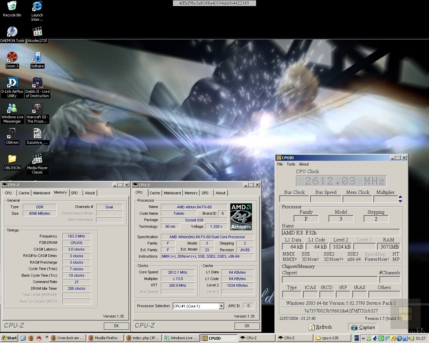Select the Diablo II Lord of Destruction icon
The width and height of the screenshot is (429, 343).
(x=37, y=87)
